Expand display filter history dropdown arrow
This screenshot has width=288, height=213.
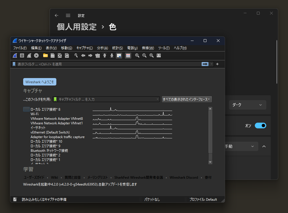point(212,64)
